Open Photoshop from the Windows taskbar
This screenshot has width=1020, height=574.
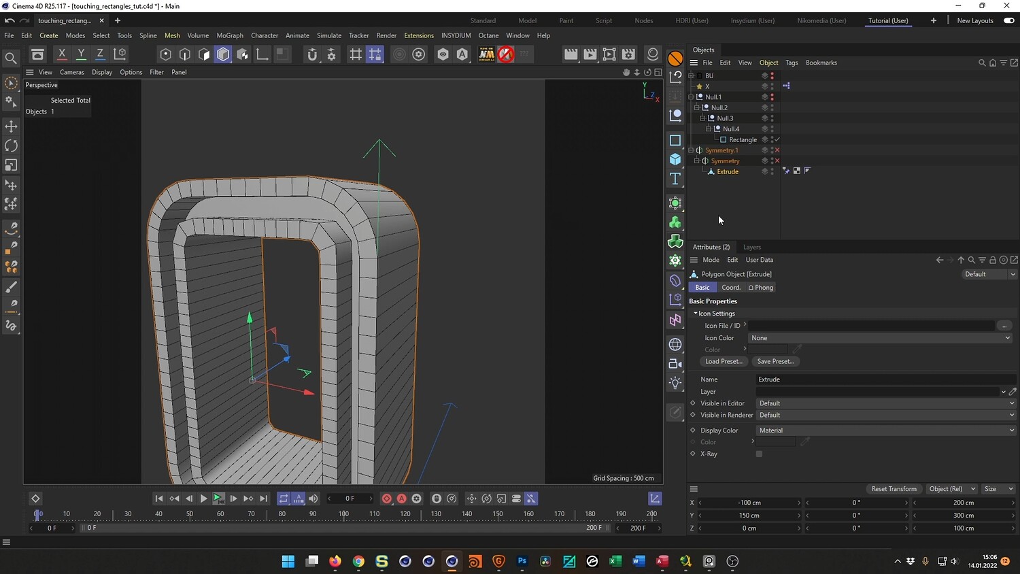[x=522, y=561]
